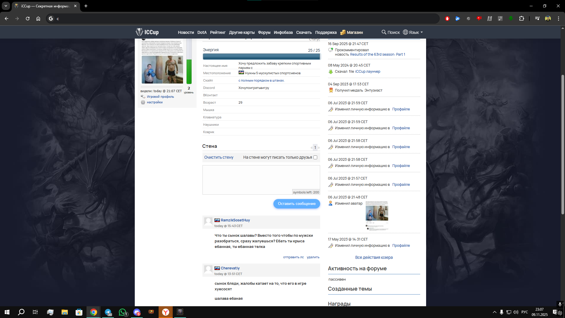This screenshot has height=318, width=565.
Task: Open Chrome menu three-dots icon
Action: coord(559,19)
